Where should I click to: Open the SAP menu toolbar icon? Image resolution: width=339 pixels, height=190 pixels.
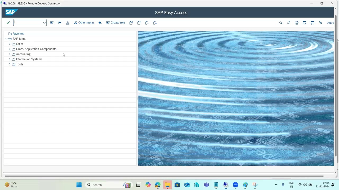click(x=60, y=23)
